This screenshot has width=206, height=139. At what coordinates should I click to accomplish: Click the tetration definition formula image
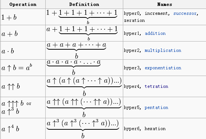pyautogui.click(x=84, y=87)
